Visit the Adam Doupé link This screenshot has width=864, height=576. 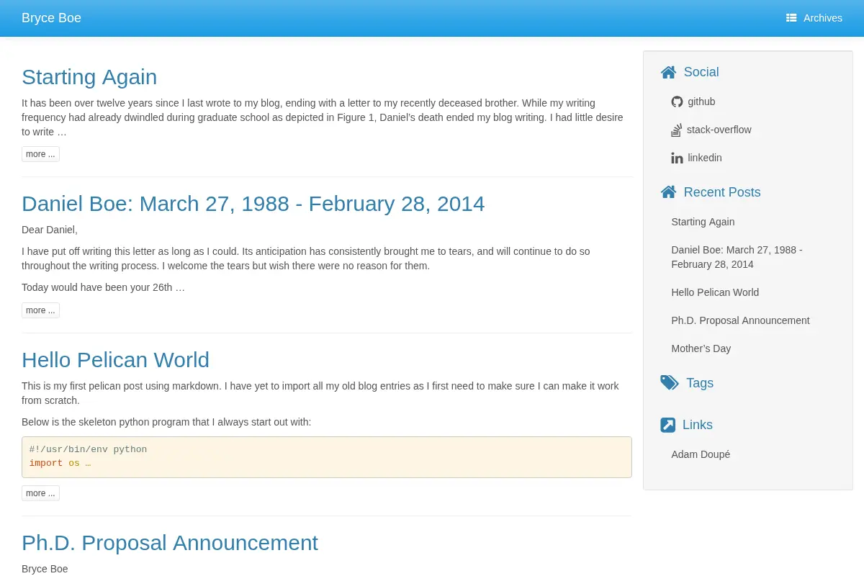(x=701, y=454)
